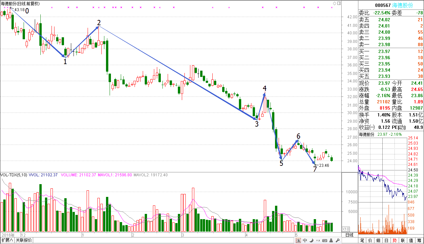Switch to the 日 tab
Image resolution: width=424 pixels, height=244 pixels.
pyautogui.click(x=387, y=241)
